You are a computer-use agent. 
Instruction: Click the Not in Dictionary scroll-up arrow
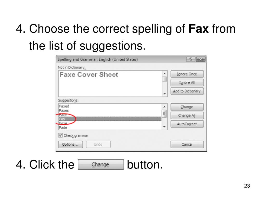point(164,74)
